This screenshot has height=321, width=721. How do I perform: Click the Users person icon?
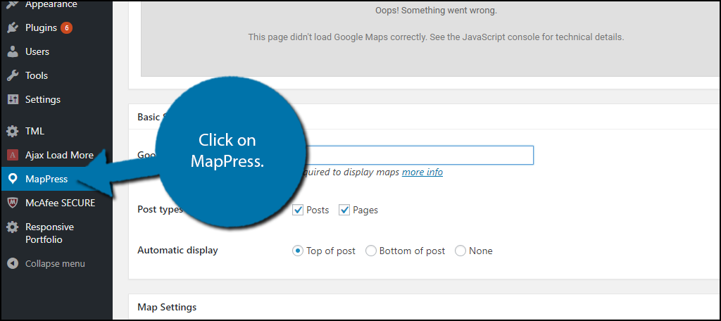click(13, 51)
